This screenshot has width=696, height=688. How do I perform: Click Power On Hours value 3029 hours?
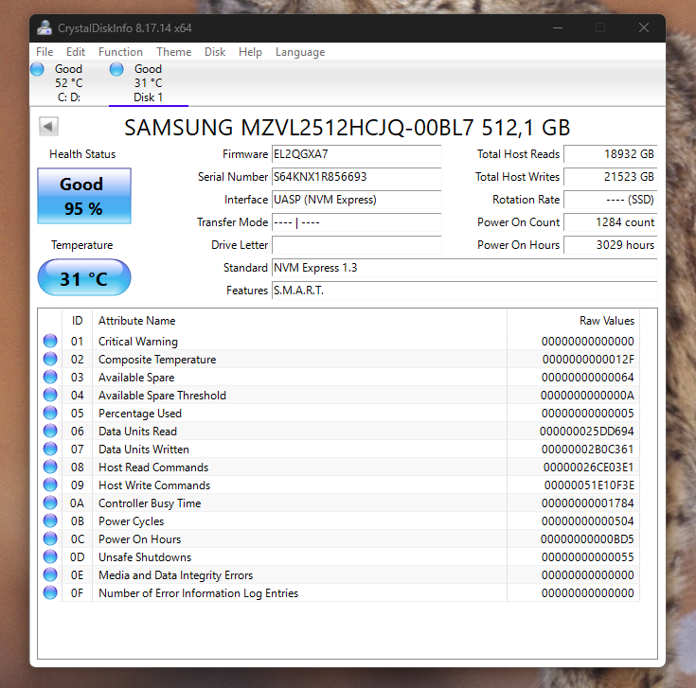coord(611,245)
